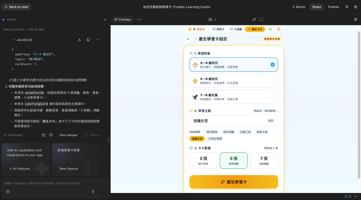The height and width of the screenshot is (200, 361).
Task: Switch to the 產生卡片 tab
Action: (255, 29)
